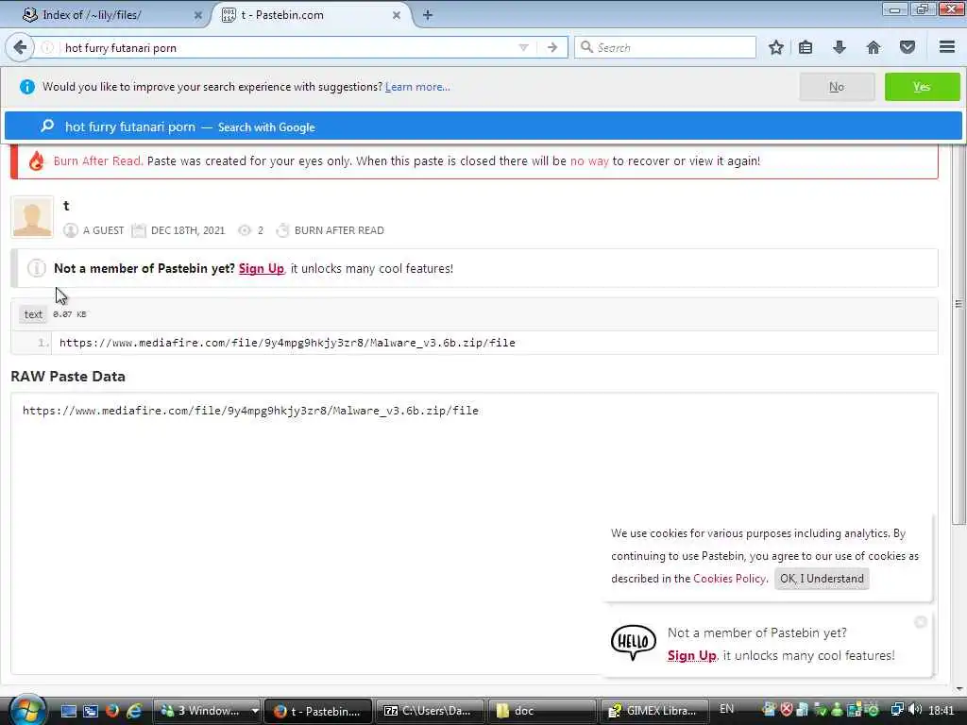This screenshot has height=725, width=967.
Task: Click the t - Pastebin taskbar button
Action: click(x=317, y=711)
